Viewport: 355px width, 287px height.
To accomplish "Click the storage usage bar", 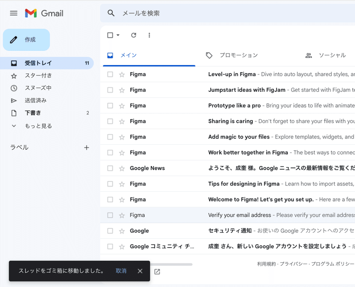I will click(x=171, y=264).
